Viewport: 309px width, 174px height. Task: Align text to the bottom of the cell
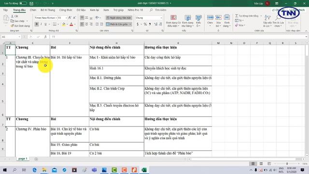click(91, 18)
